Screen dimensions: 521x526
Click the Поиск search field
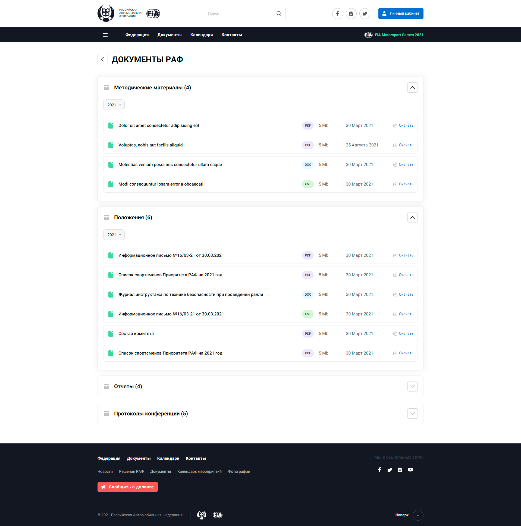[238, 13]
